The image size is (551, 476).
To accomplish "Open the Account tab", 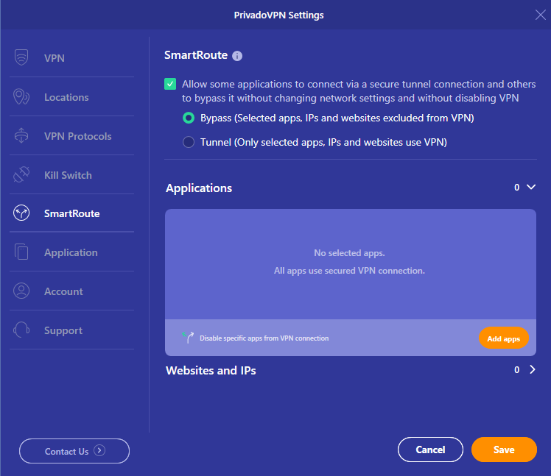I will pyautogui.click(x=71, y=291).
